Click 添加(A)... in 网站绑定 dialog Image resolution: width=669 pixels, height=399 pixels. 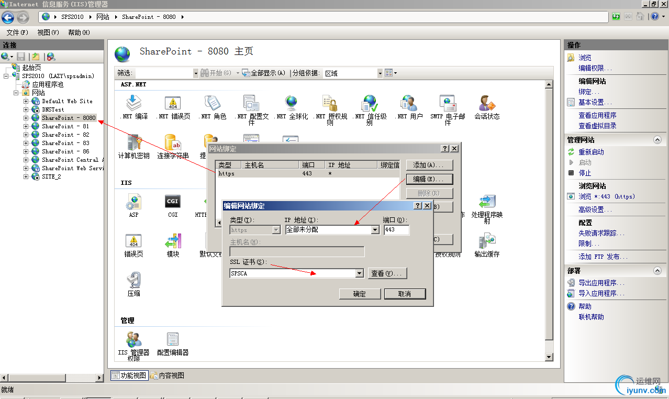(x=429, y=165)
